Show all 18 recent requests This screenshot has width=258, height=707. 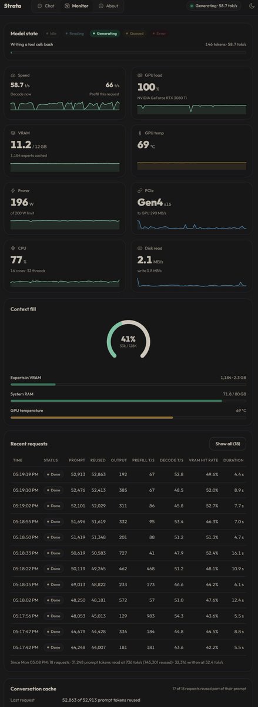pos(228,444)
